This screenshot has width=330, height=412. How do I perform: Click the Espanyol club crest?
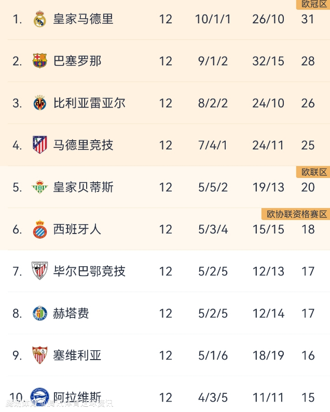coord(39,229)
